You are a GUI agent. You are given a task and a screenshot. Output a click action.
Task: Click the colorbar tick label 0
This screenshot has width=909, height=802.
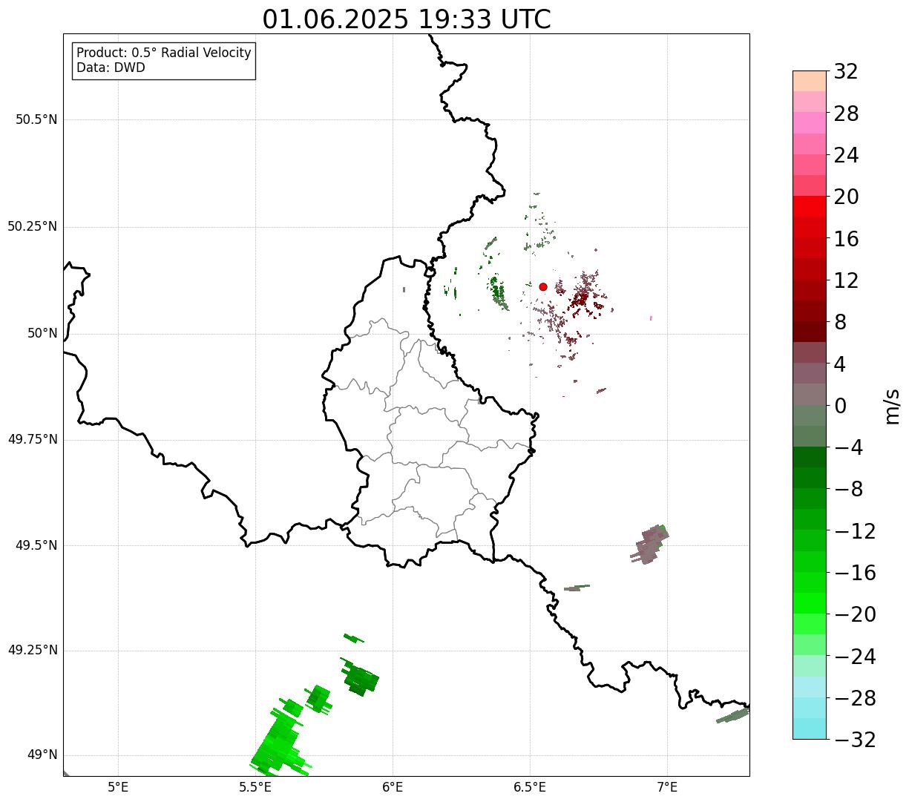coord(841,406)
